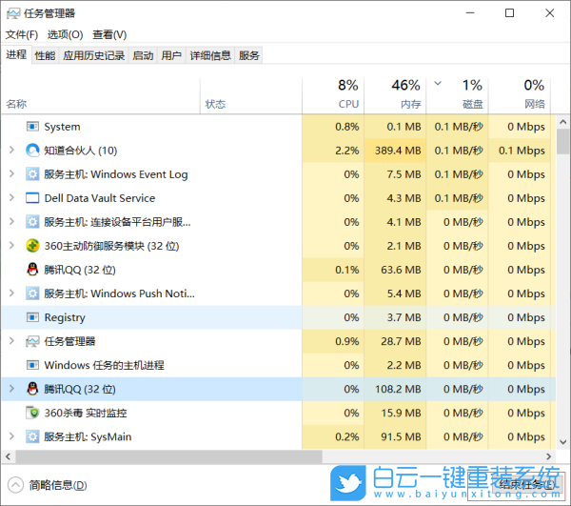The height and width of the screenshot is (506, 571).
Task: Switch to the 启动 tab
Action: click(x=143, y=55)
